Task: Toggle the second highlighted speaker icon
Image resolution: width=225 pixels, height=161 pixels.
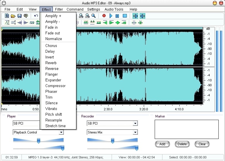Action: point(142,16)
